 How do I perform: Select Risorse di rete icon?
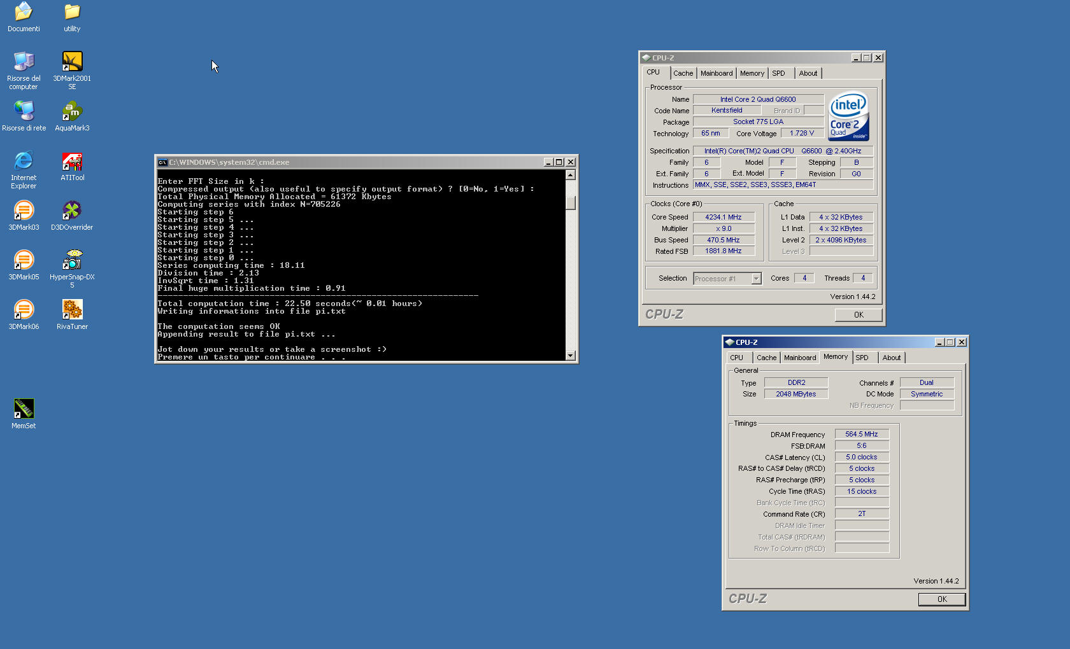[x=24, y=116]
